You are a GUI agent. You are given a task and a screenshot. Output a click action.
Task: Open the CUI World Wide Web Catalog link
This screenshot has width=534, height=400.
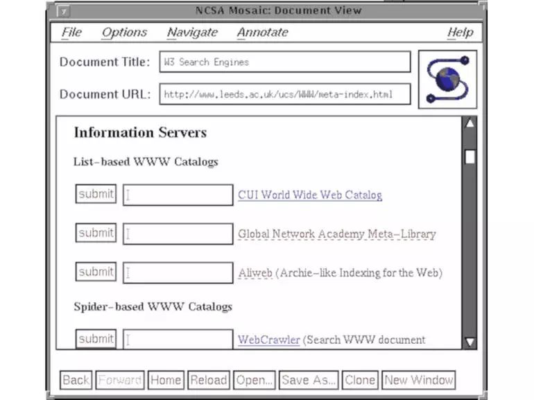[310, 195]
